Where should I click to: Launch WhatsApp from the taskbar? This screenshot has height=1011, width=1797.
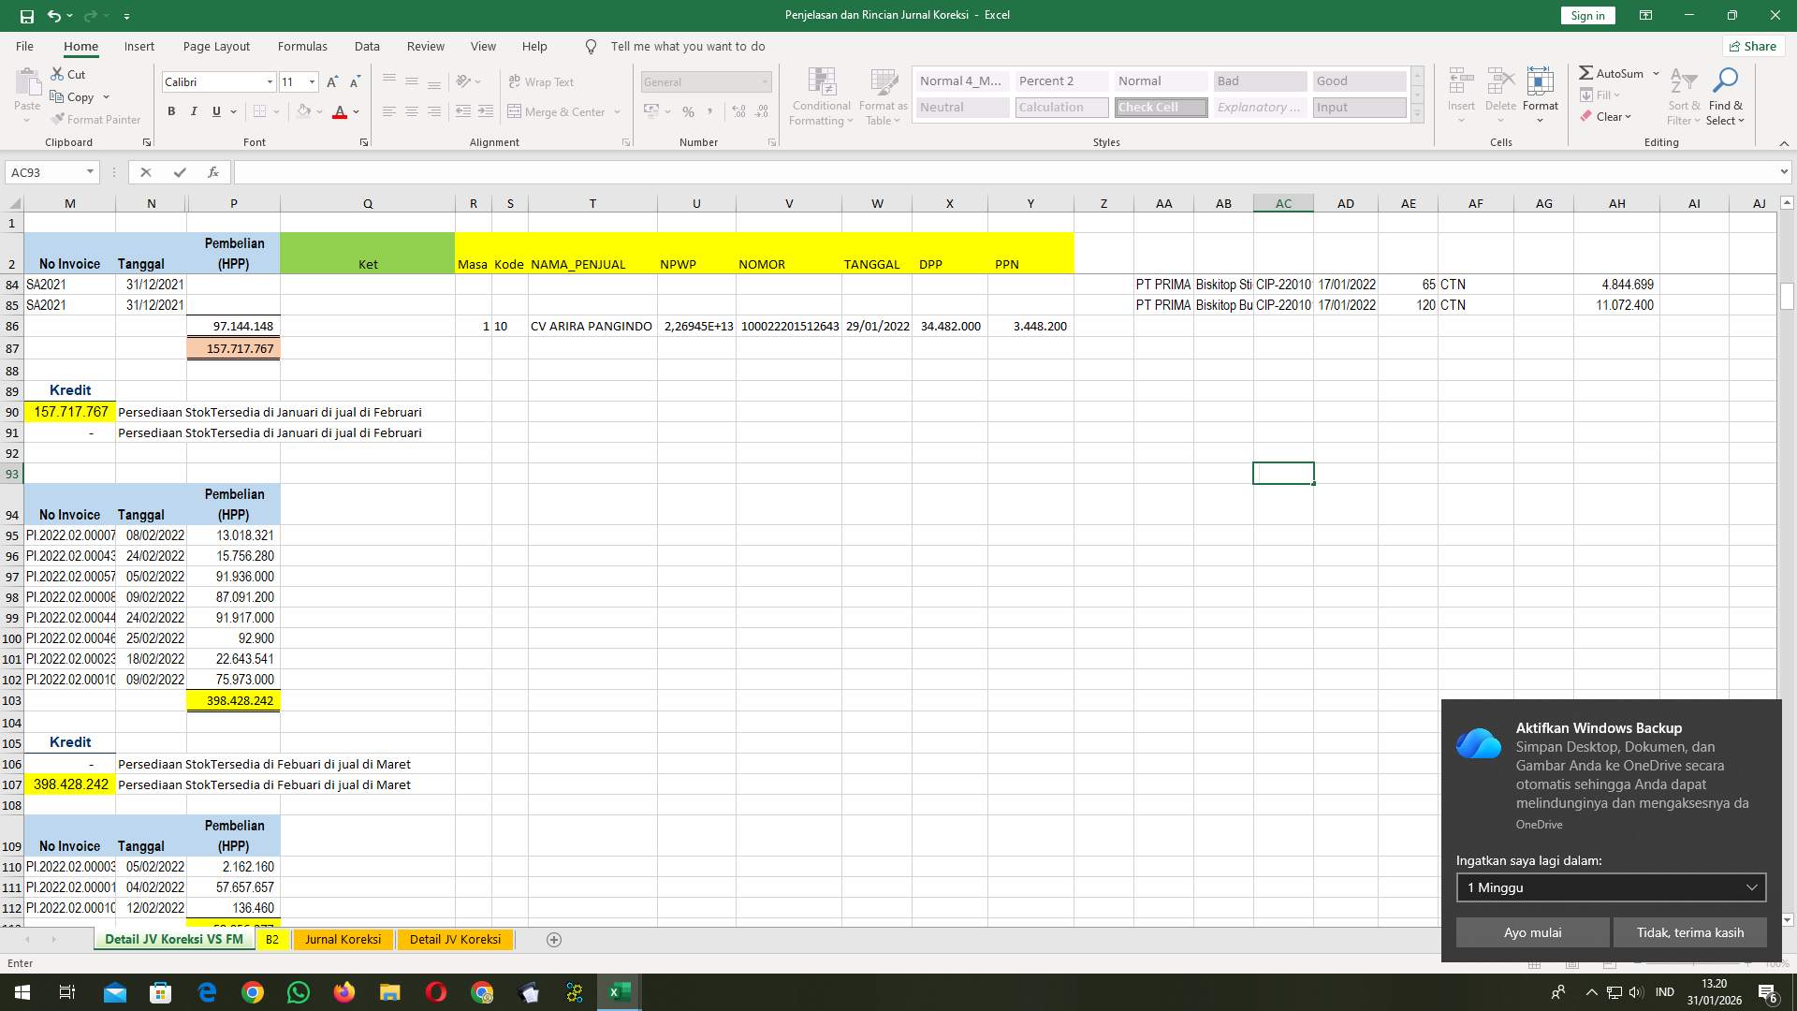pos(298,991)
